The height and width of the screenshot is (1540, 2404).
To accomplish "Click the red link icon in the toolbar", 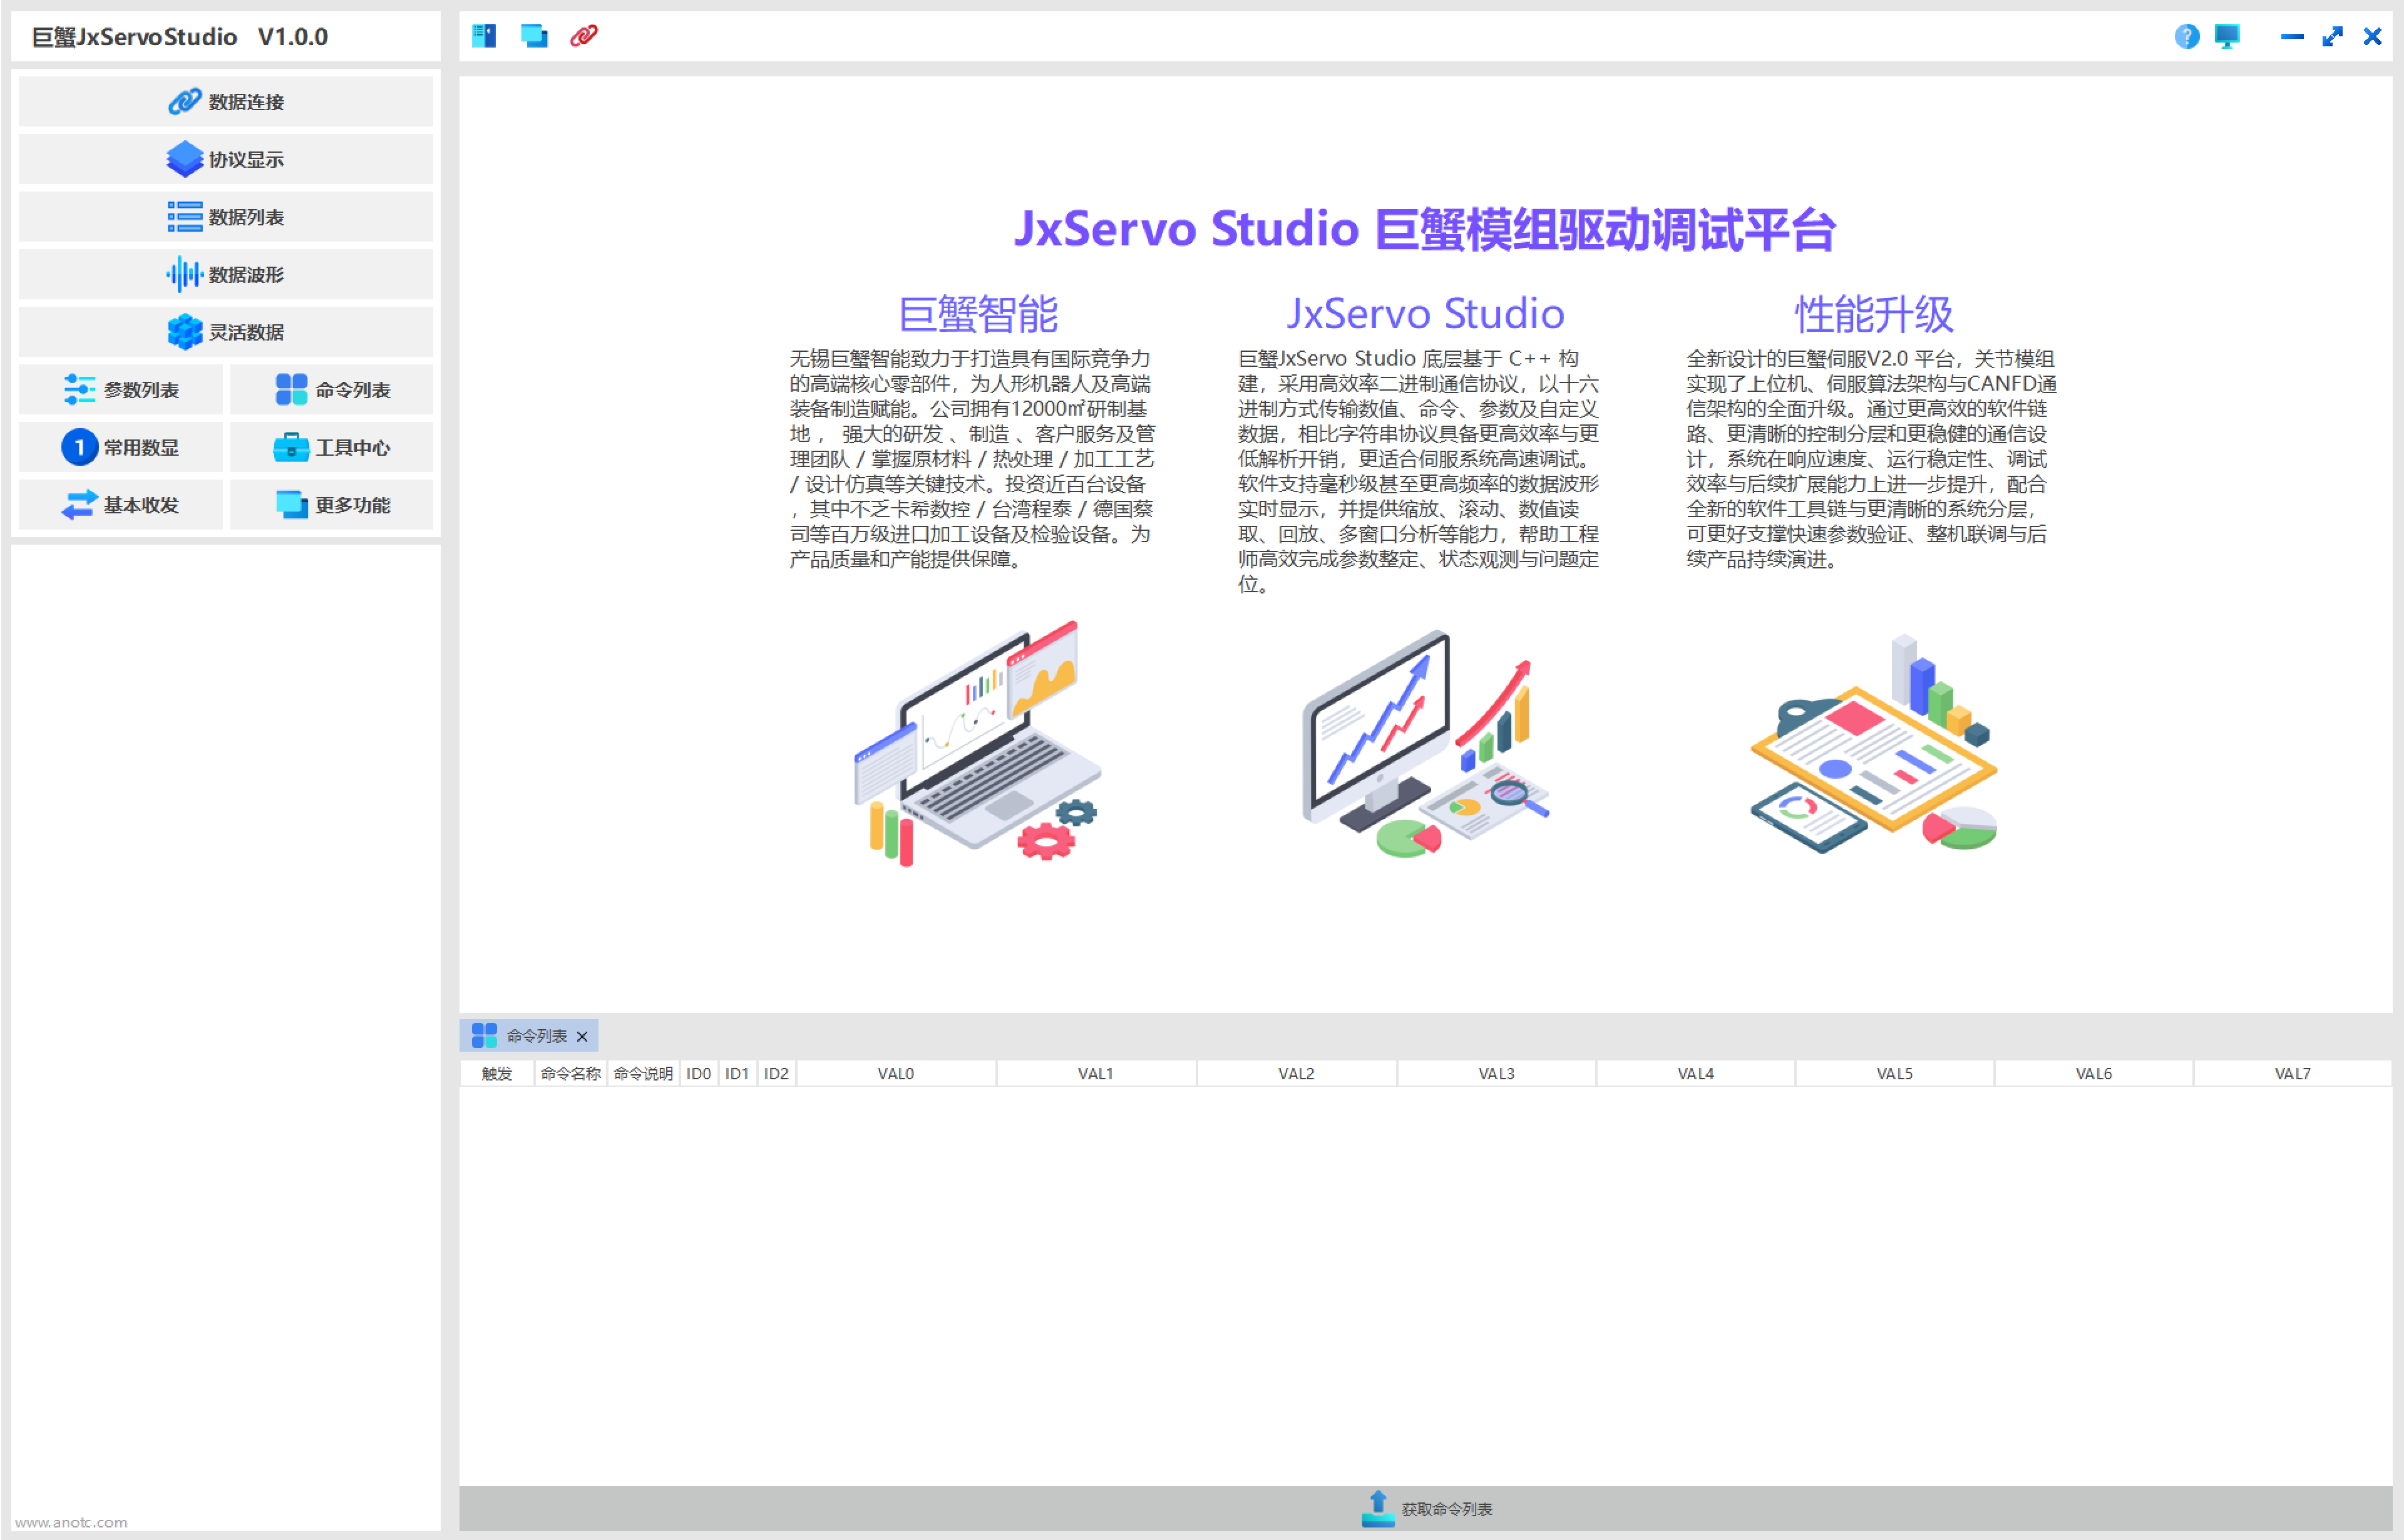I will click(584, 36).
